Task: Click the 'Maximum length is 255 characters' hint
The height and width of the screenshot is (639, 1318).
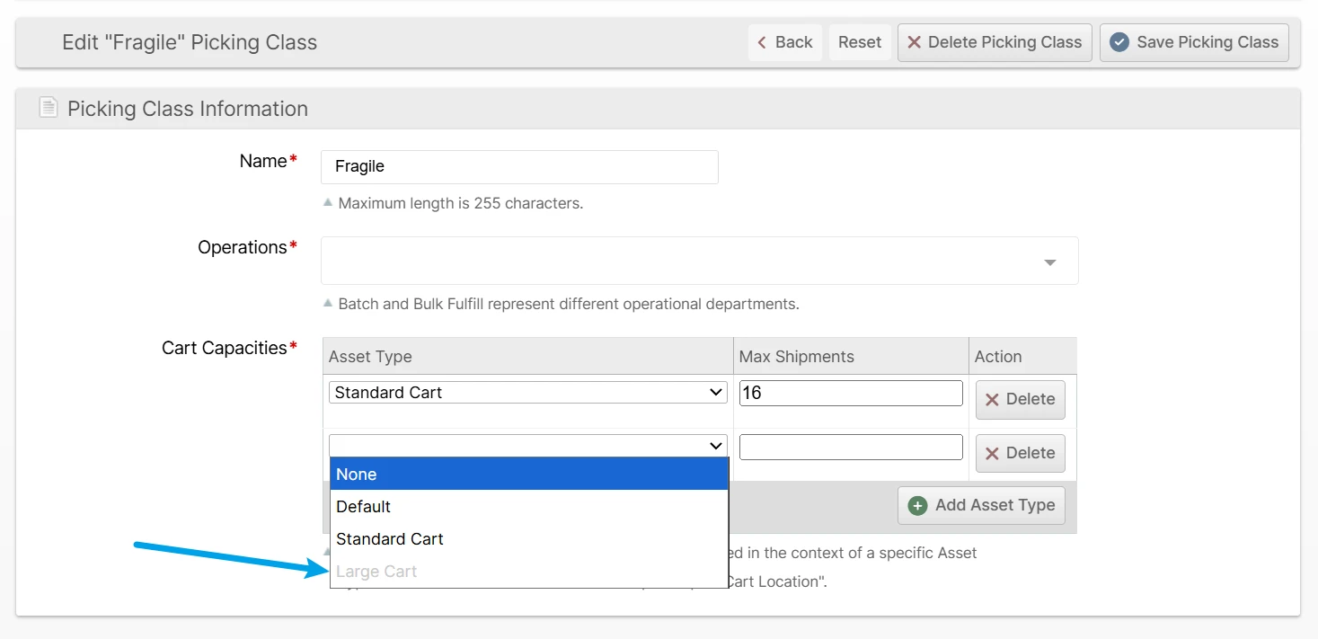Action: pos(461,203)
